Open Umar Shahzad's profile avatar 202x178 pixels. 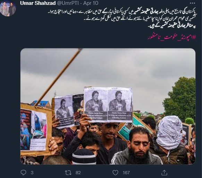(x=8, y=8)
